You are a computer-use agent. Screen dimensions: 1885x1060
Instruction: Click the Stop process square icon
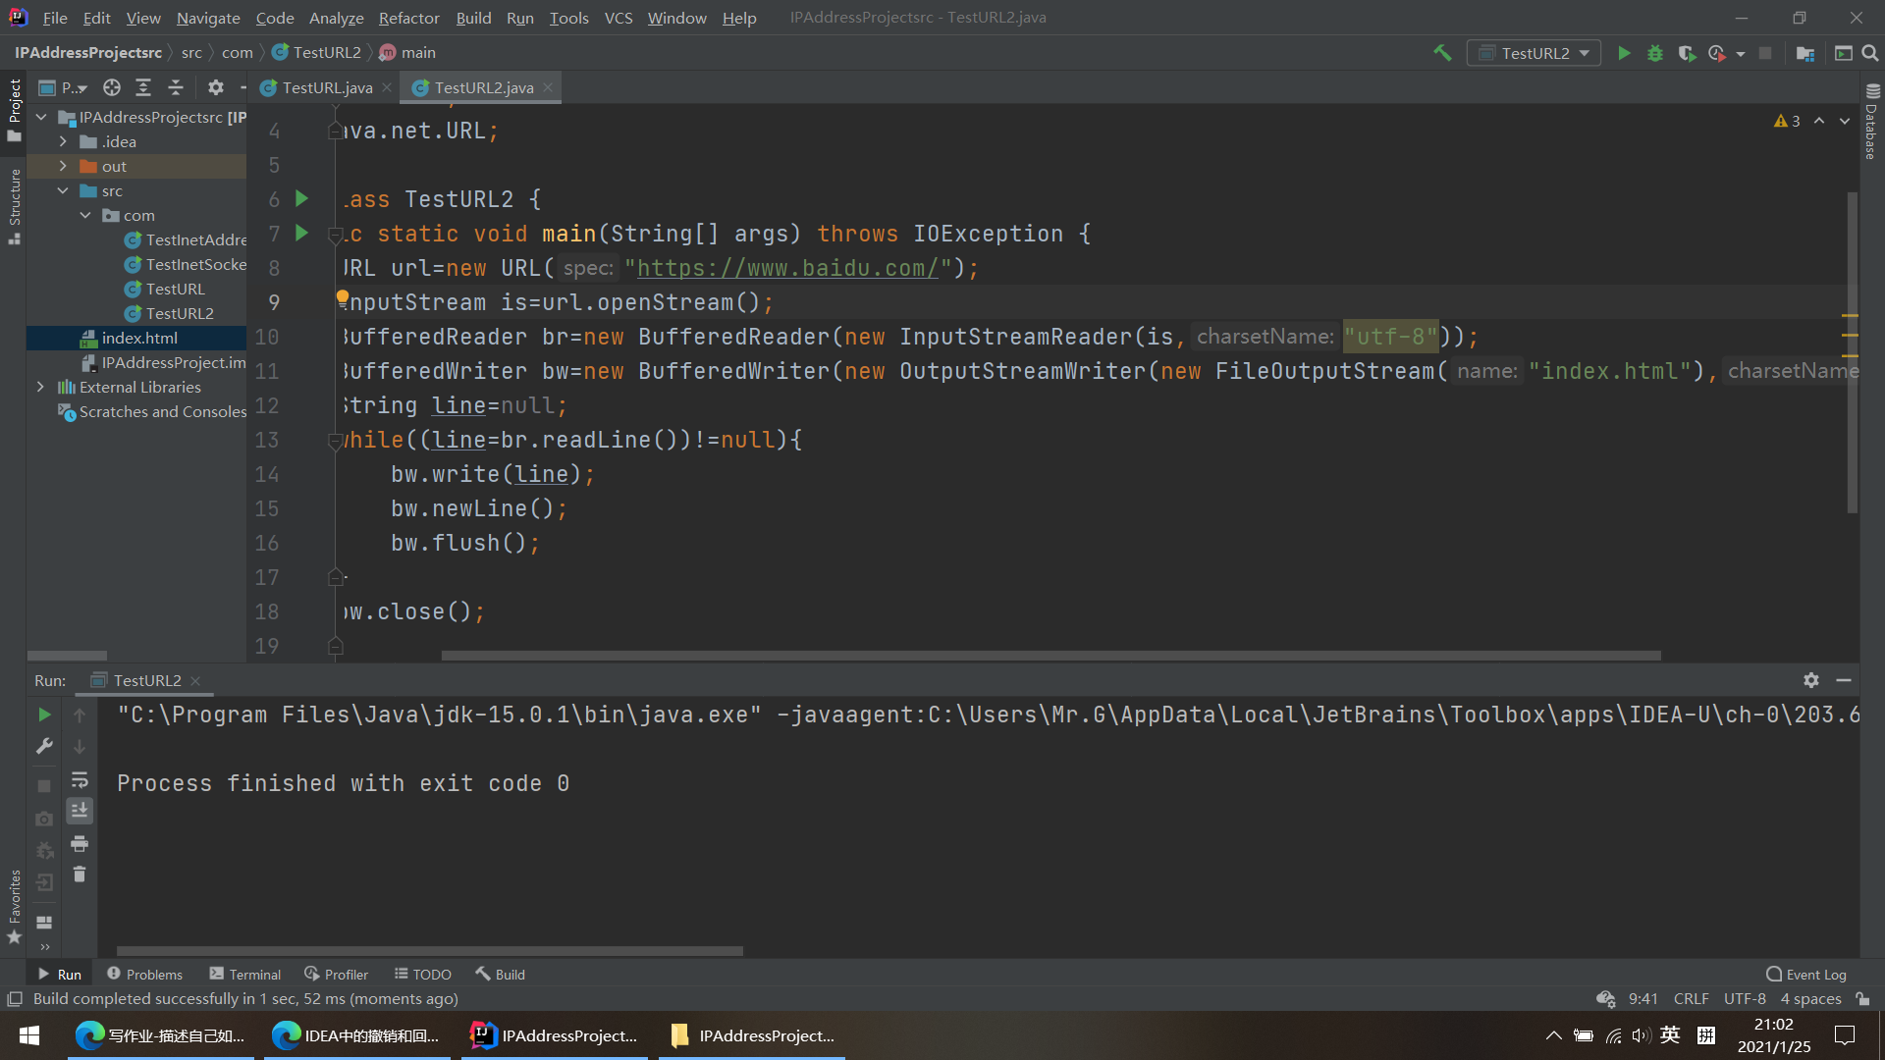coord(1765,53)
